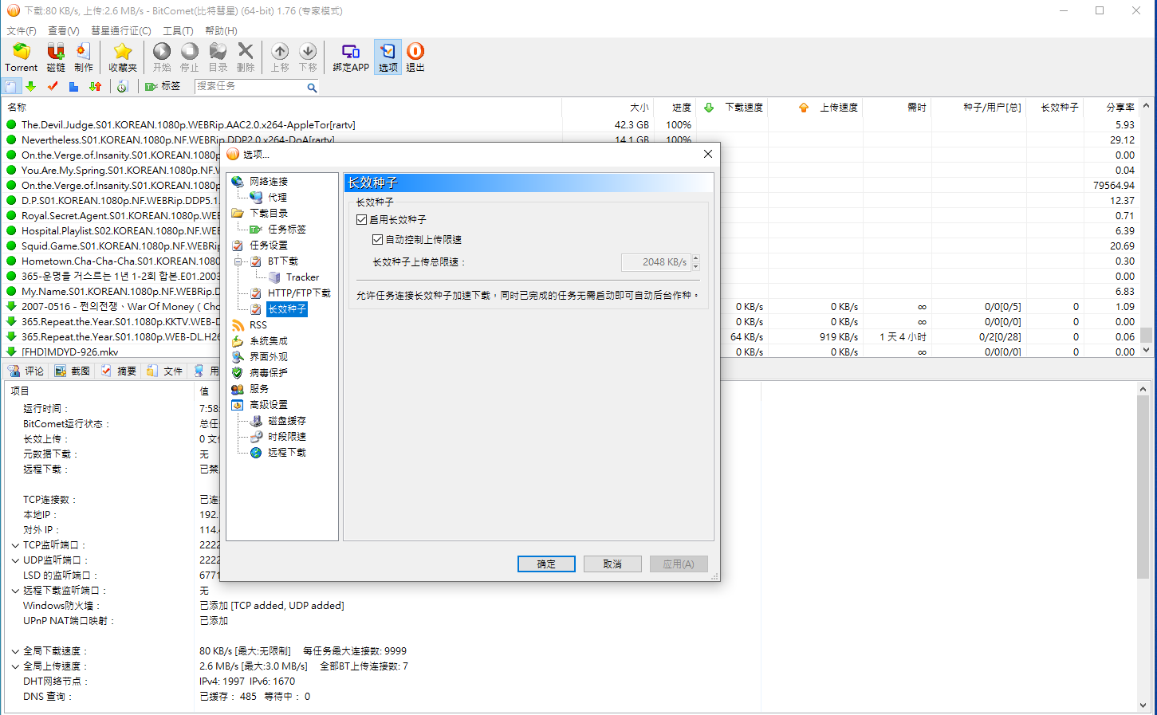Select 远程下载 in options tree
This screenshot has width=1157, height=715.
(286, 452)
